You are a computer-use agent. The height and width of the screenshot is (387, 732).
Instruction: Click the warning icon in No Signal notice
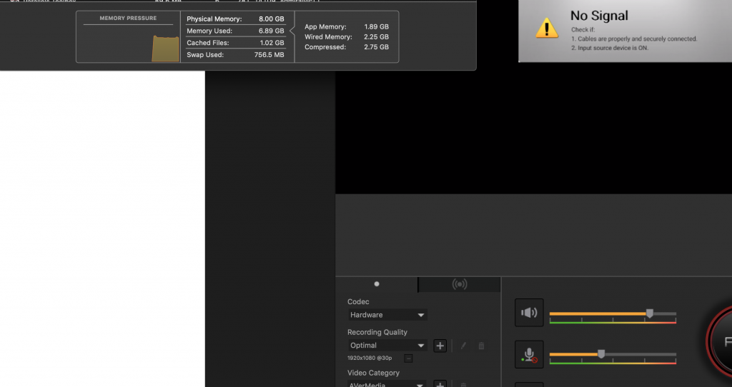pos(547,28)
